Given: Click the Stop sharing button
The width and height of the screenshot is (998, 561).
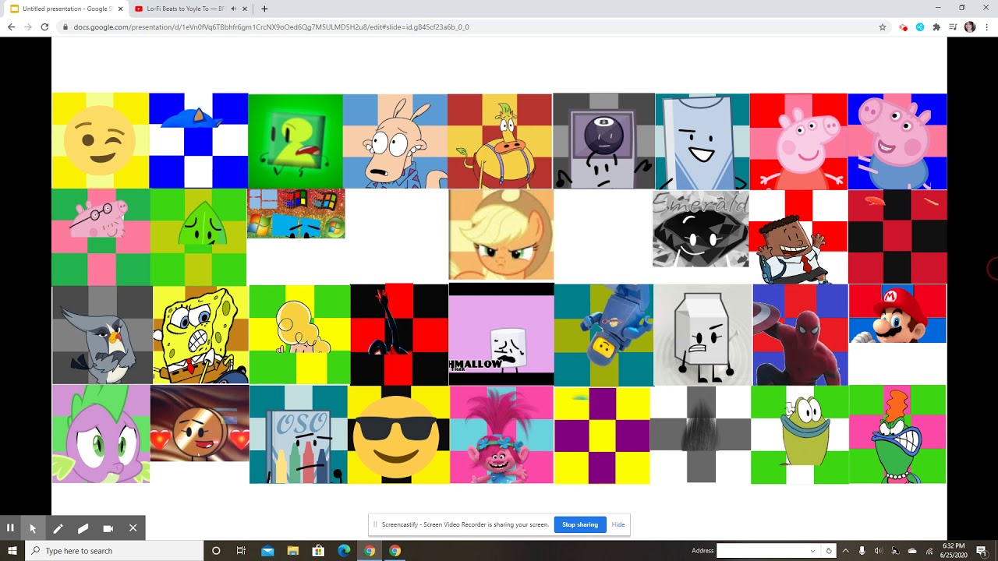Looking at the screenshot, I should point(580,524).
